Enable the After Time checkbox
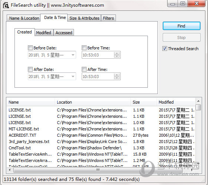The image size is (208, 185). (x=84, y=69)
